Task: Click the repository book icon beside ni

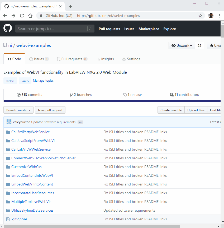Action: tap(5, 45)
